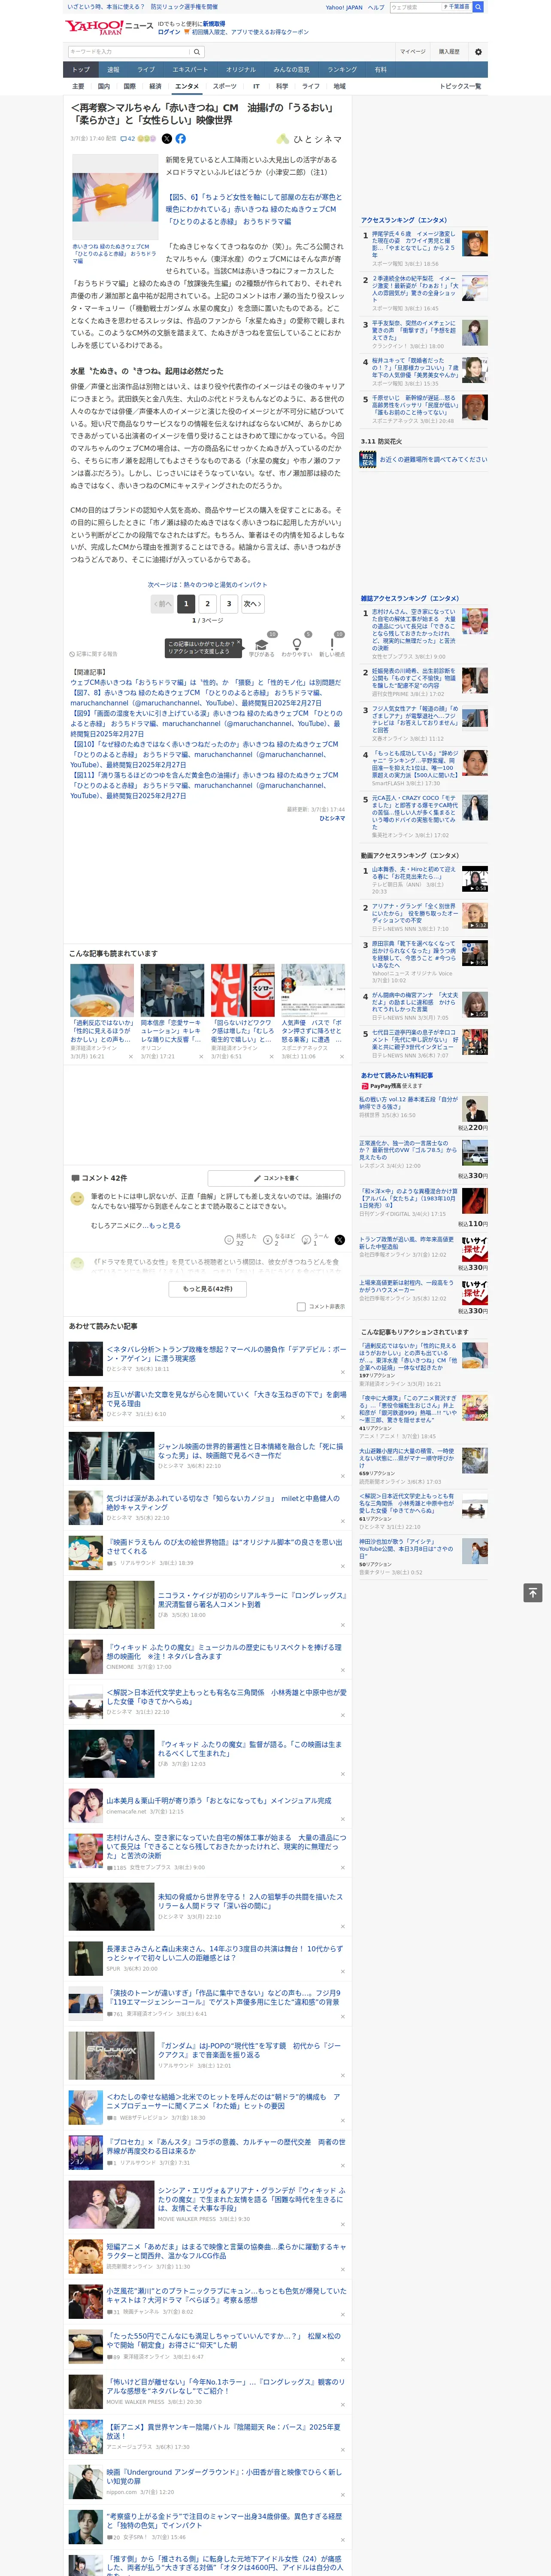Click the コメントを書く button
Screen dimensions: 551x2576
tap(276, 1178)
